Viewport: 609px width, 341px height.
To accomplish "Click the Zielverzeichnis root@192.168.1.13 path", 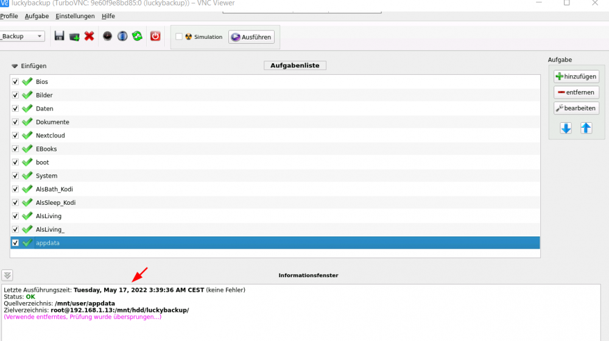I will [119, 310].
